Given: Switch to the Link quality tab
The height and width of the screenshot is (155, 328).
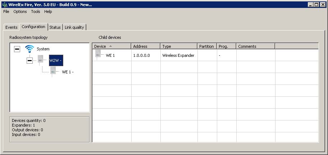Looking at the screenshot, I should click(x=74, y=27).
